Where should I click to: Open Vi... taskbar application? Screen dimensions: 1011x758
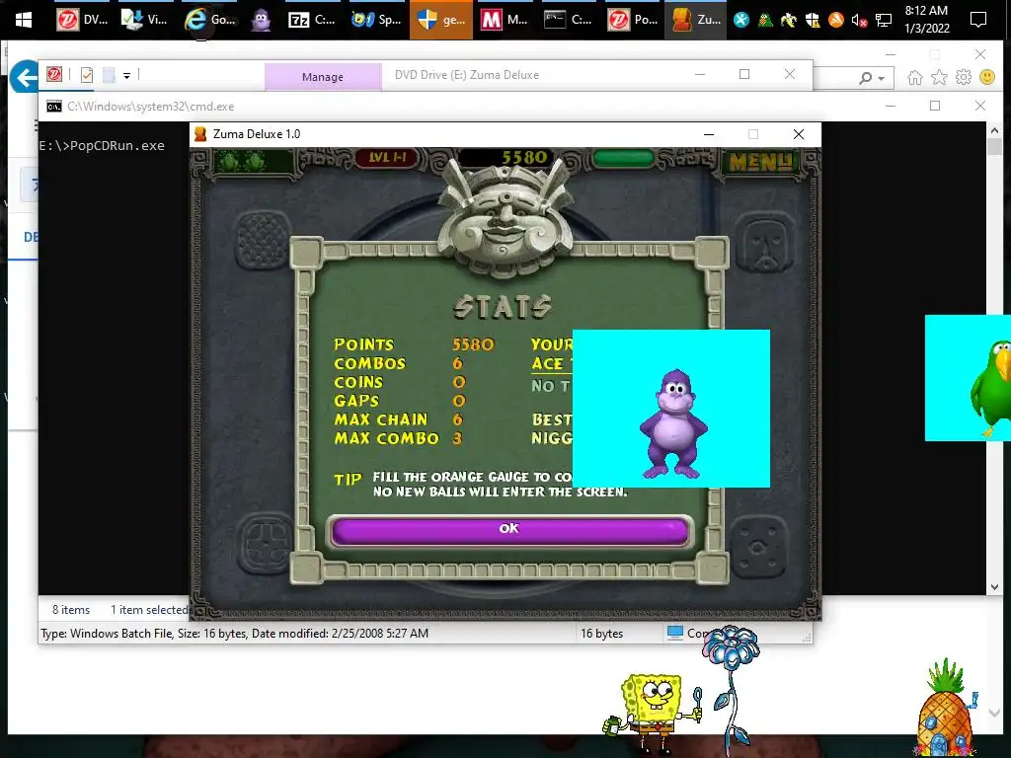146,20
